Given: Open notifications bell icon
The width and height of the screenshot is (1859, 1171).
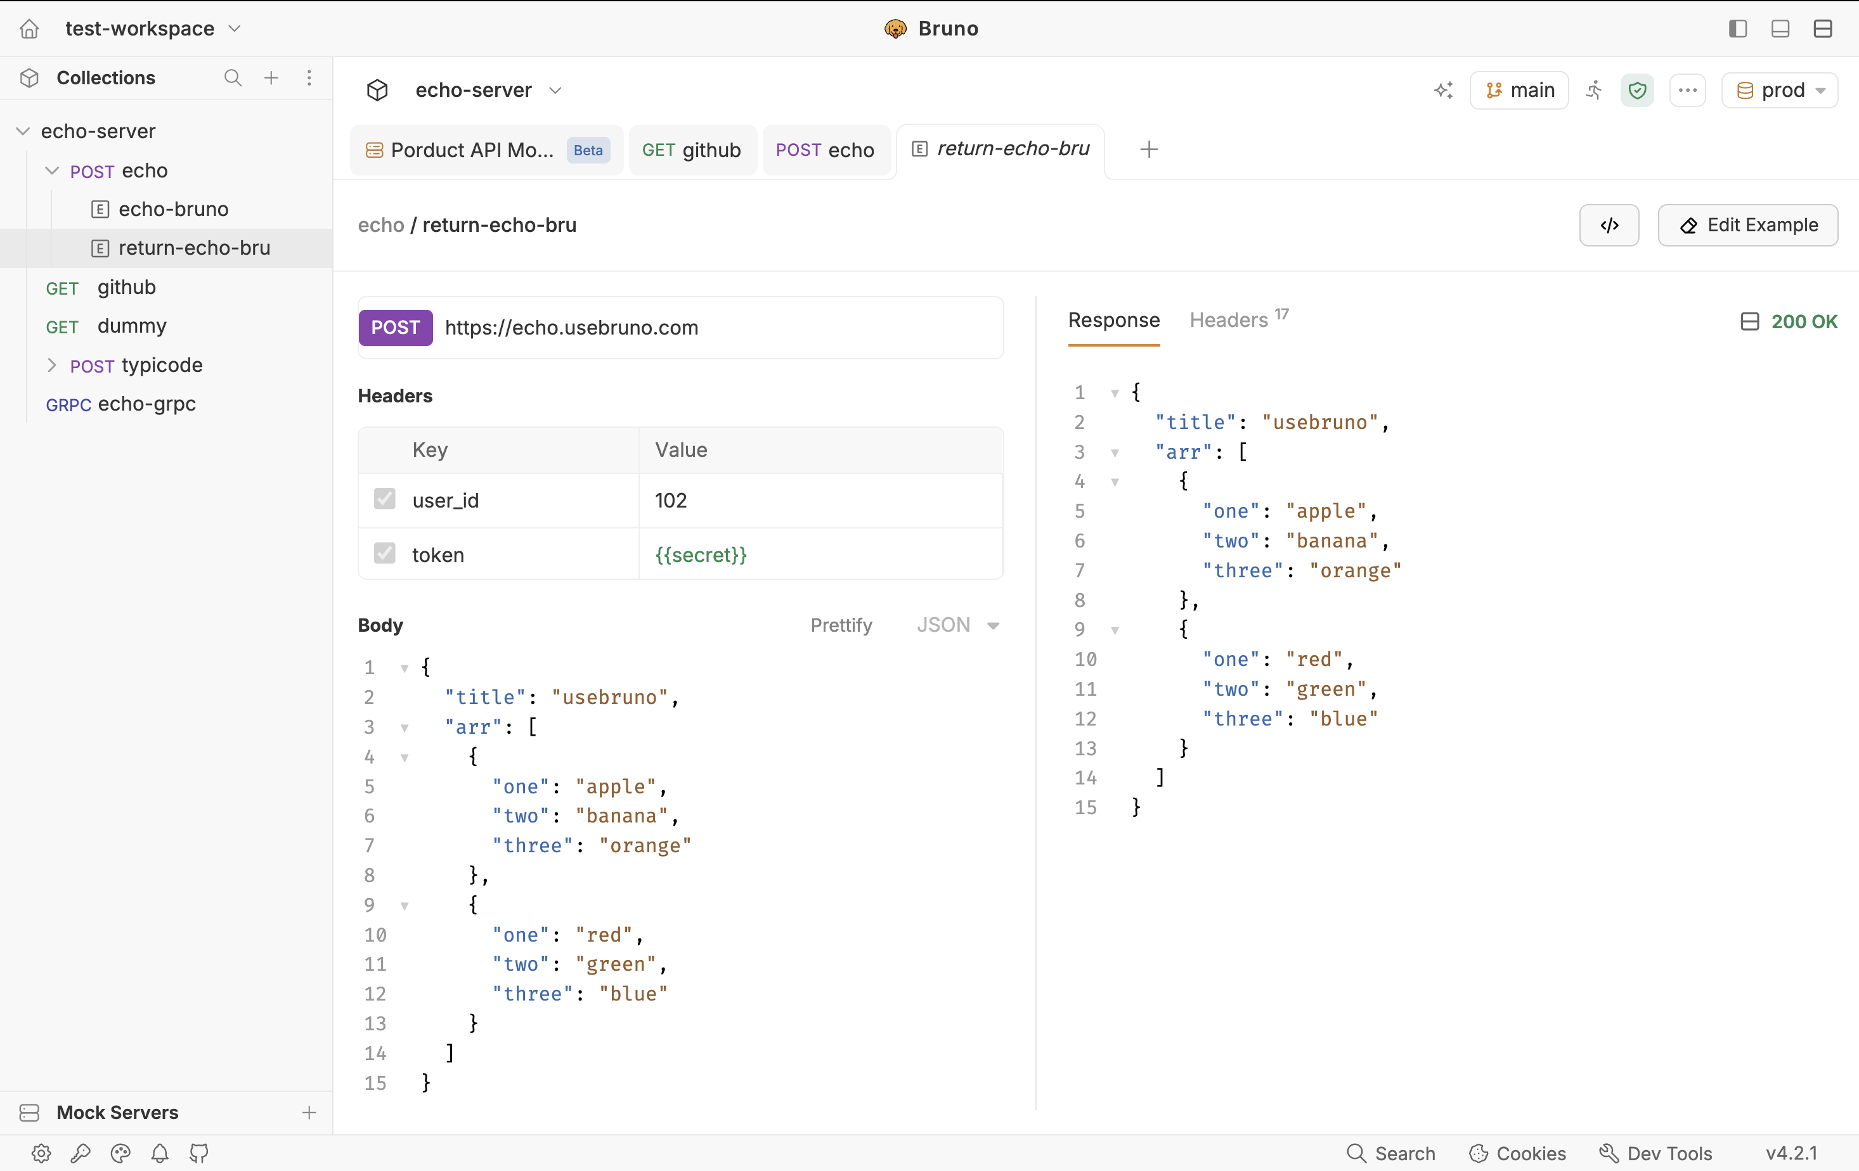Looking at the screenshot, I should coord(159,1153).
